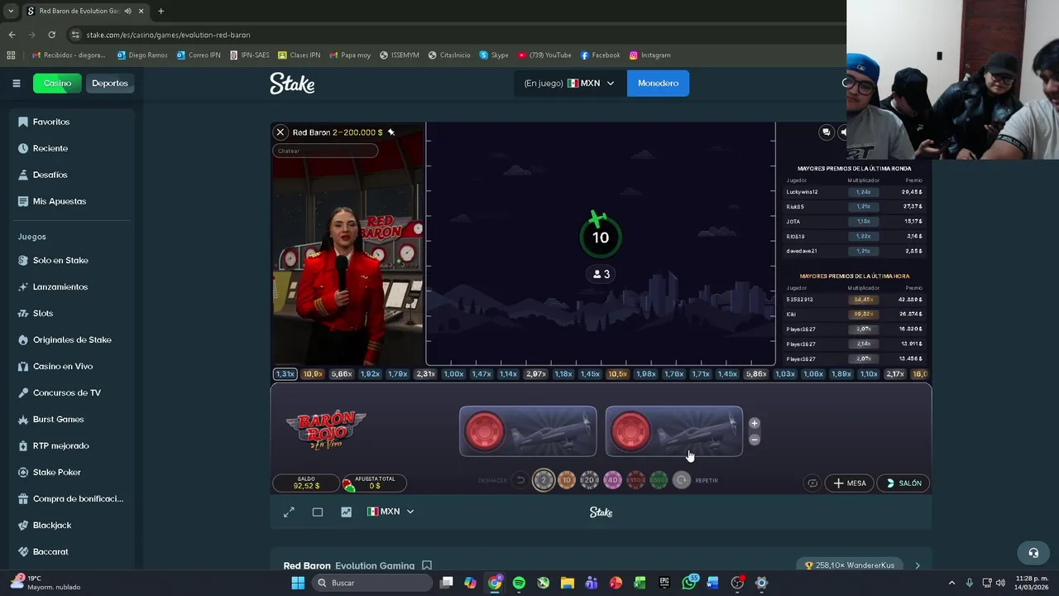Select the pink 40 chip

[x=612, y=480]
